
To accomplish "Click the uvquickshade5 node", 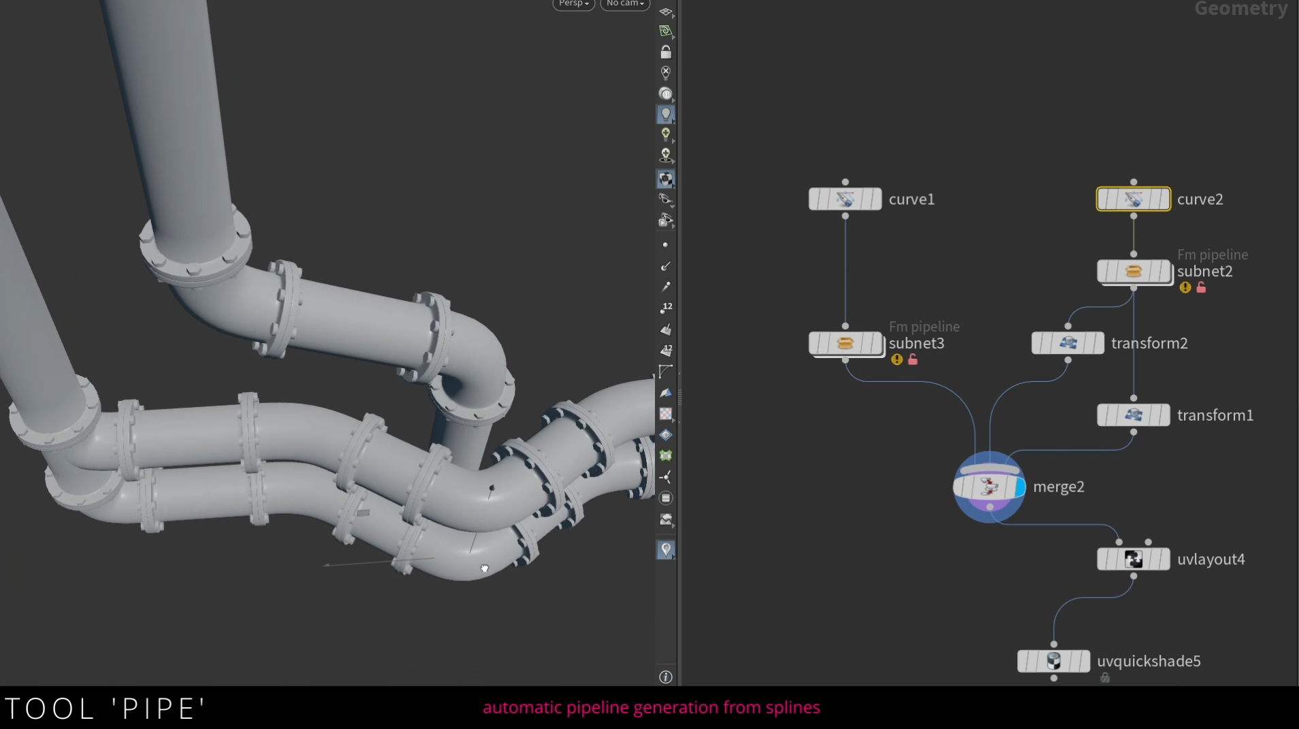I will pyautogui.click(x=1052, y=660).
